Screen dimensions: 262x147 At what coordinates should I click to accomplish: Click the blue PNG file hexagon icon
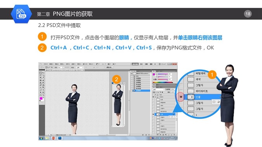[x=21, y=14]
